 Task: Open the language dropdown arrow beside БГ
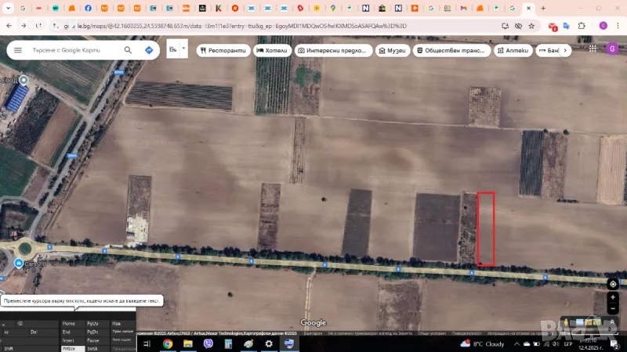click(184, 48)
